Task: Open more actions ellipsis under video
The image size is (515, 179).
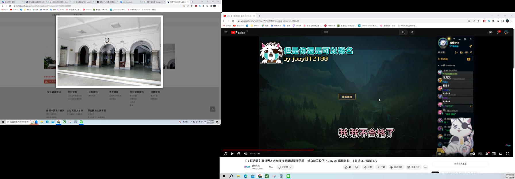Action: pos(425,167)
